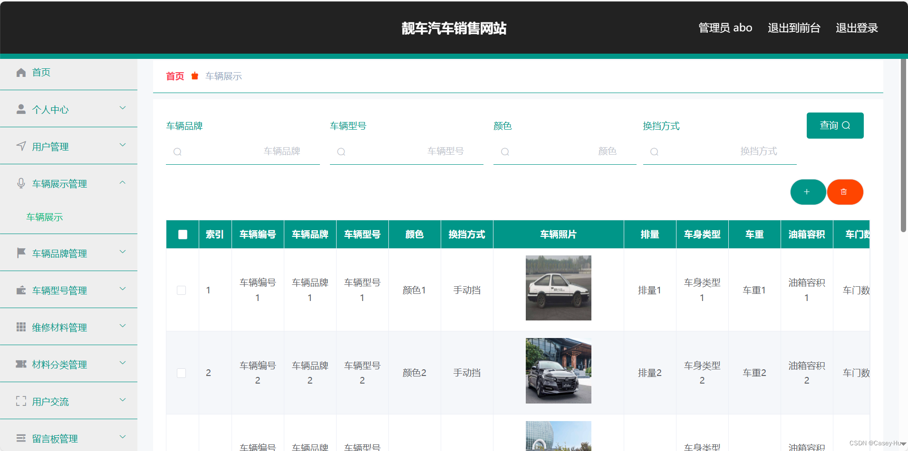This screenshot has height=451, width=908.
Task: Click the white car photo in row 1
Action: 558,288
